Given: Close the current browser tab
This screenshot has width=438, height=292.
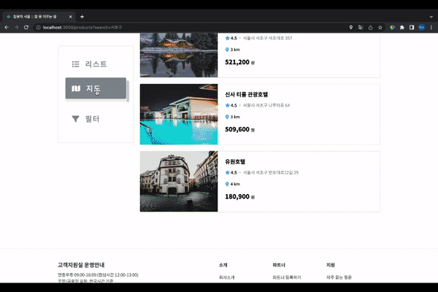Looking at the screenshot, I should (x=70, y=17).
